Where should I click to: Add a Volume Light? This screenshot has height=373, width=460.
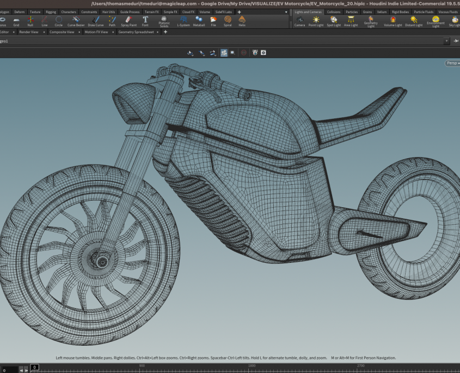(x=392, y=21)
